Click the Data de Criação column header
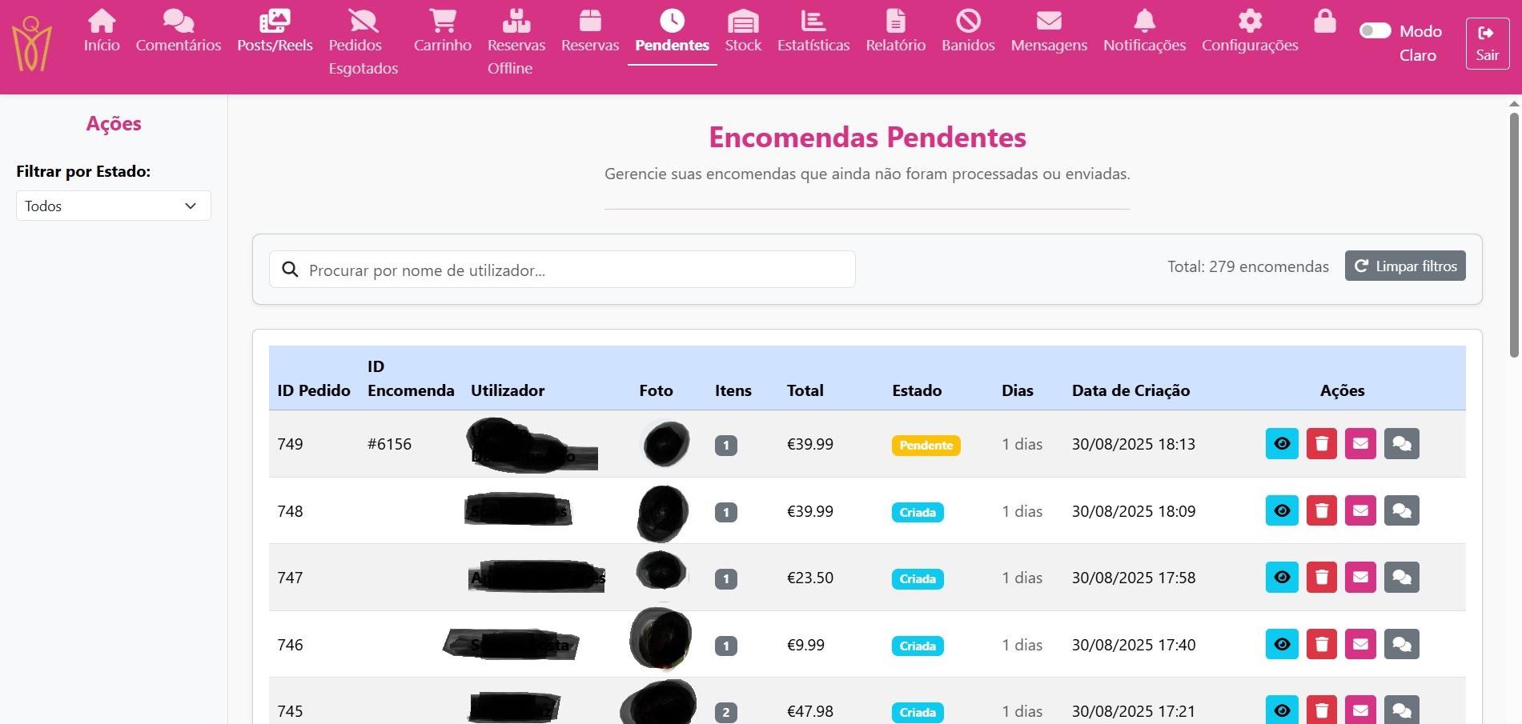This screenshot has width=1522, height=724. tap(1130, 390)
